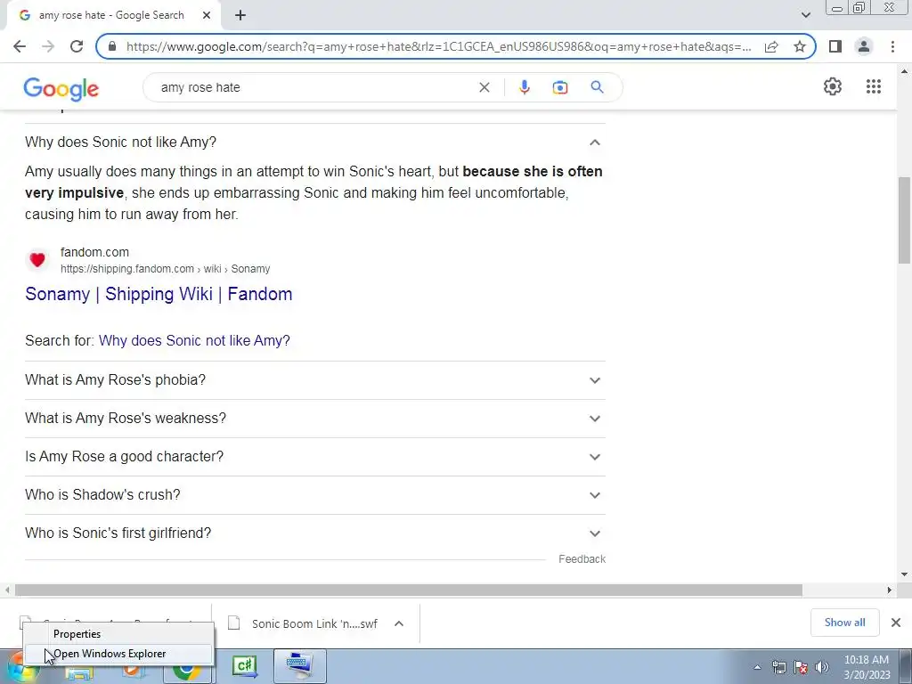Show all downloads
The height and width of the screenshot is (684, 912).
pos(844,623)
